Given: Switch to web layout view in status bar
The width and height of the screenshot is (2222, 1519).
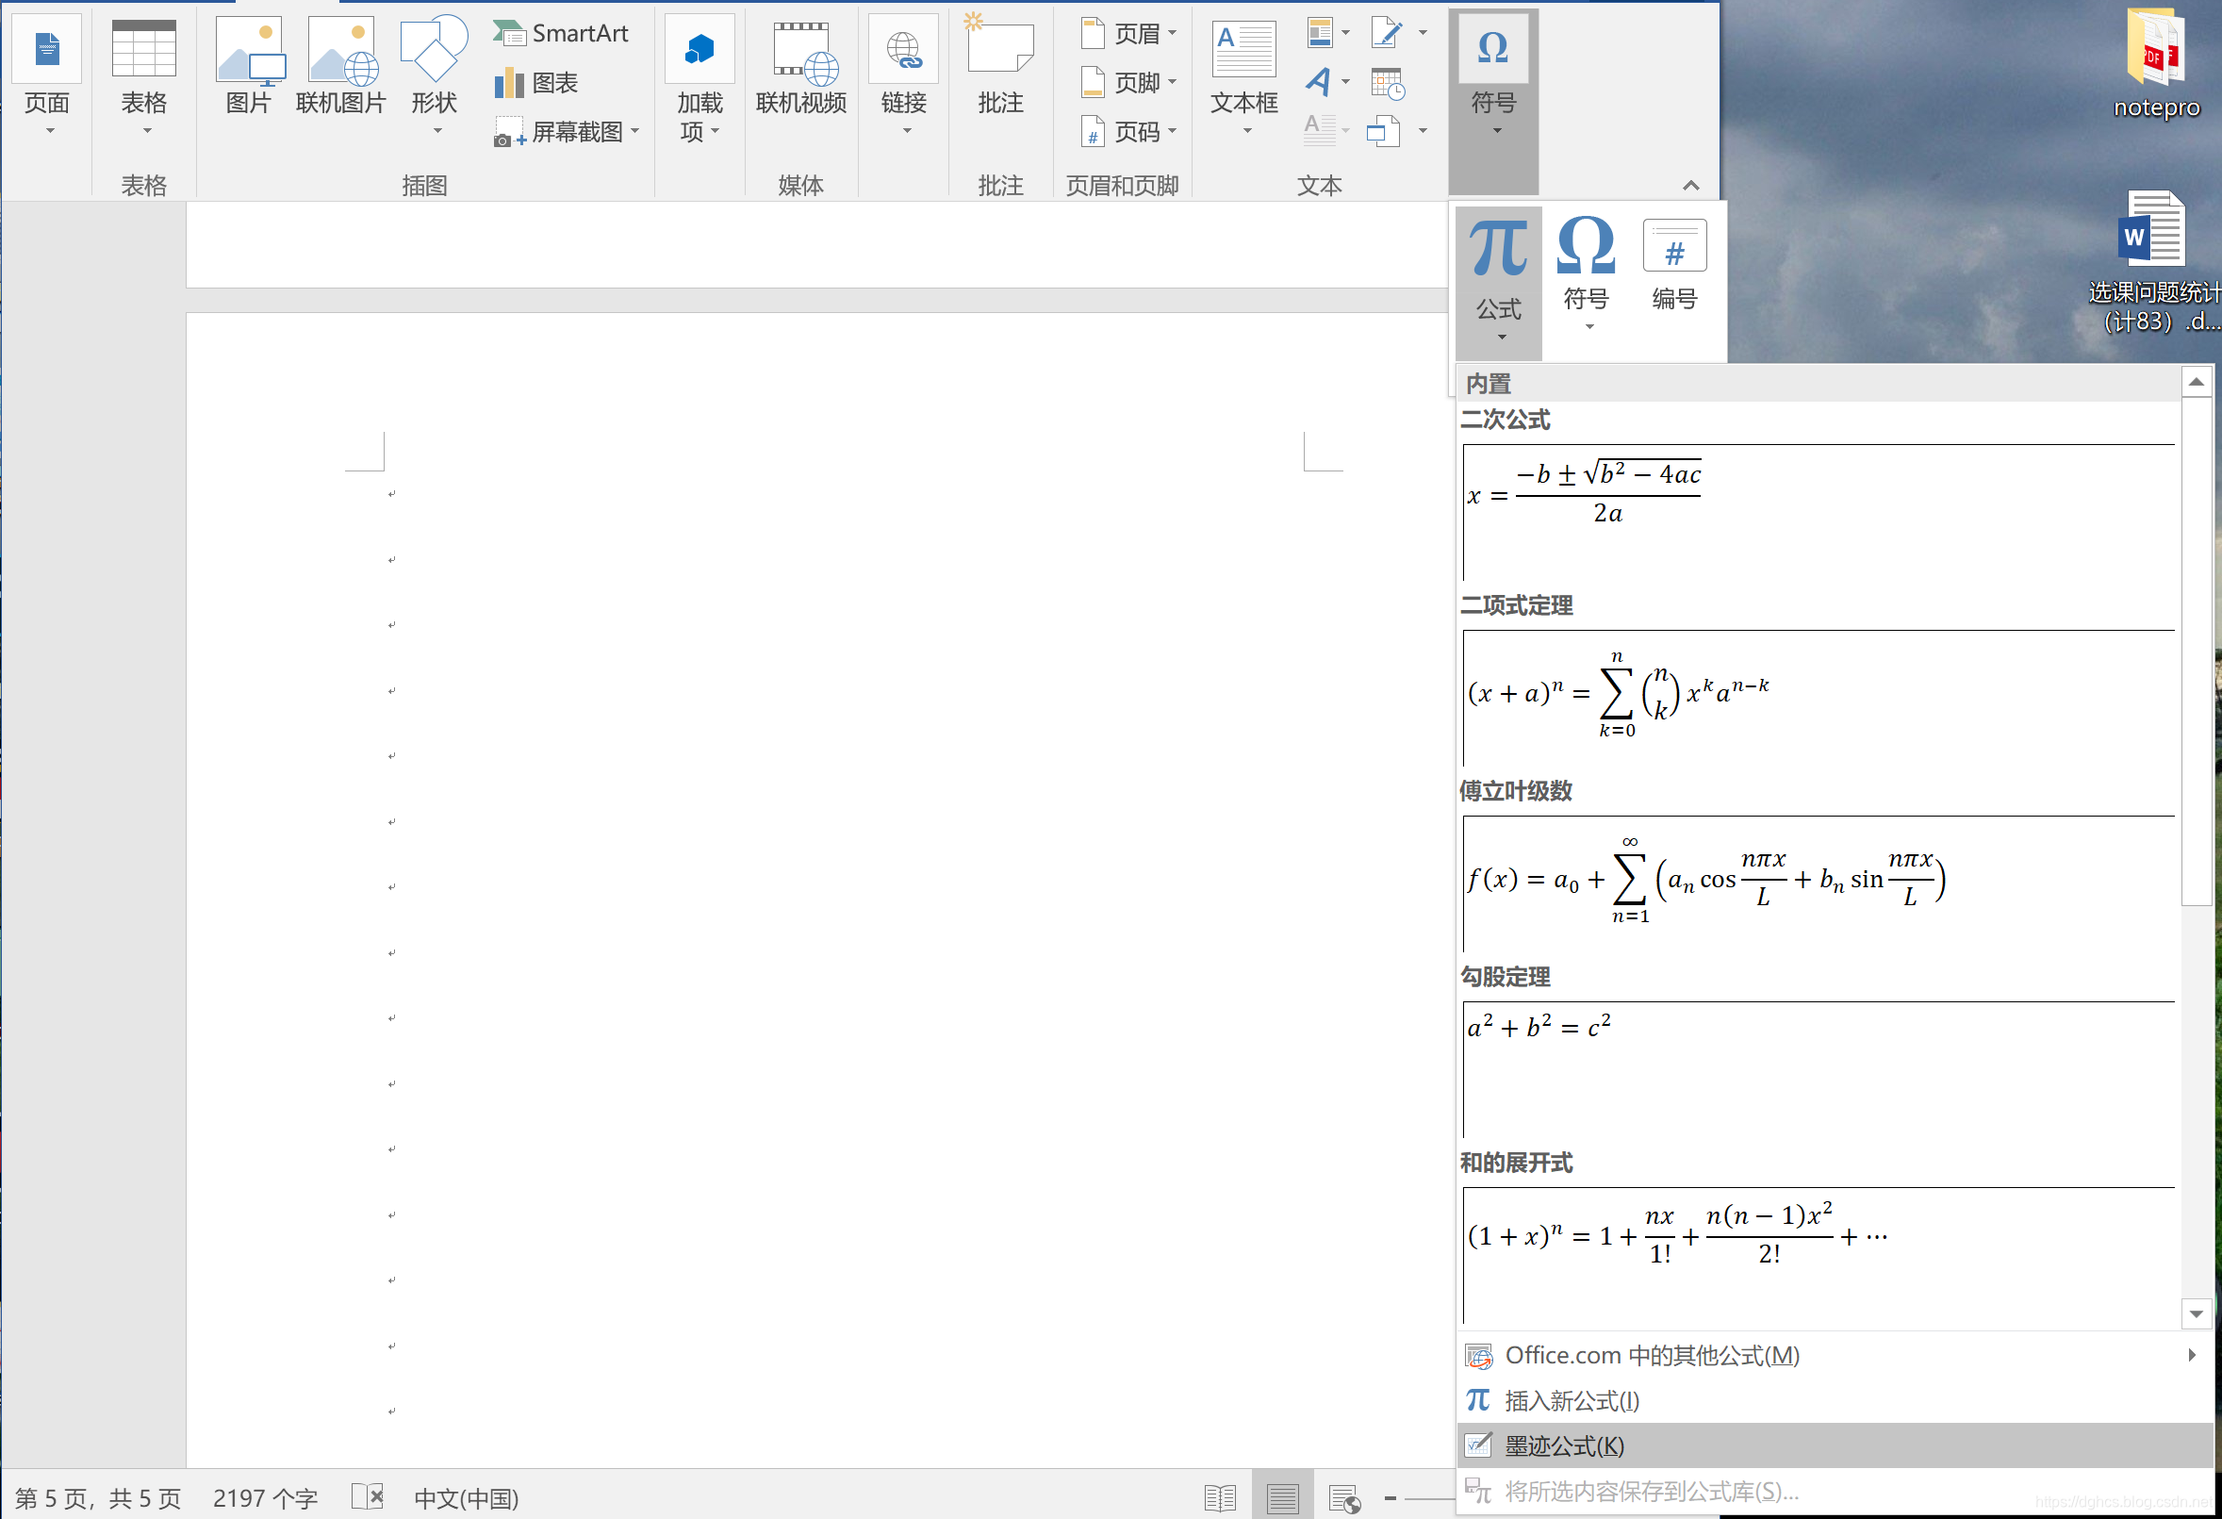Looking at the screenshot, I should click(1344, 1498).
